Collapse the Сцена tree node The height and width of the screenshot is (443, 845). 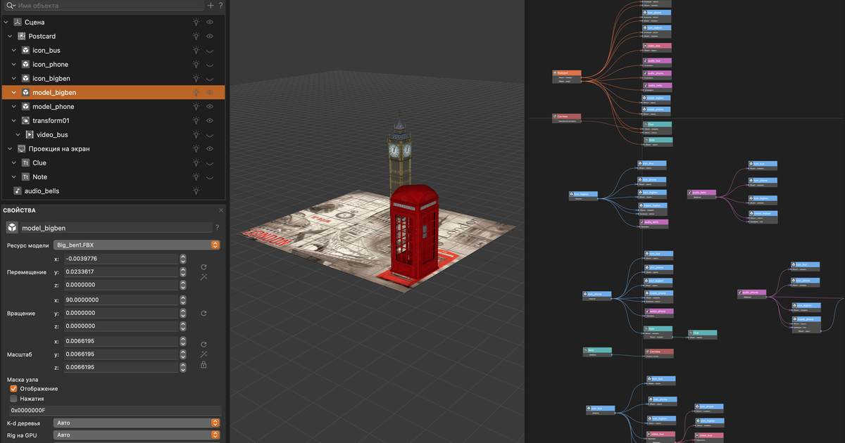pyautogui.click(x=4, y=22)
